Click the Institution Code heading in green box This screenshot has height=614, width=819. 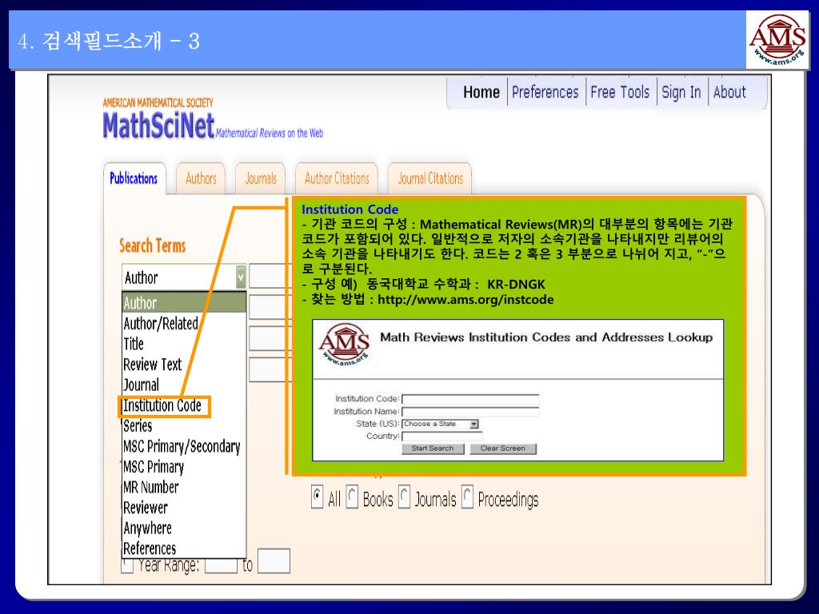(x=350, y=209)
